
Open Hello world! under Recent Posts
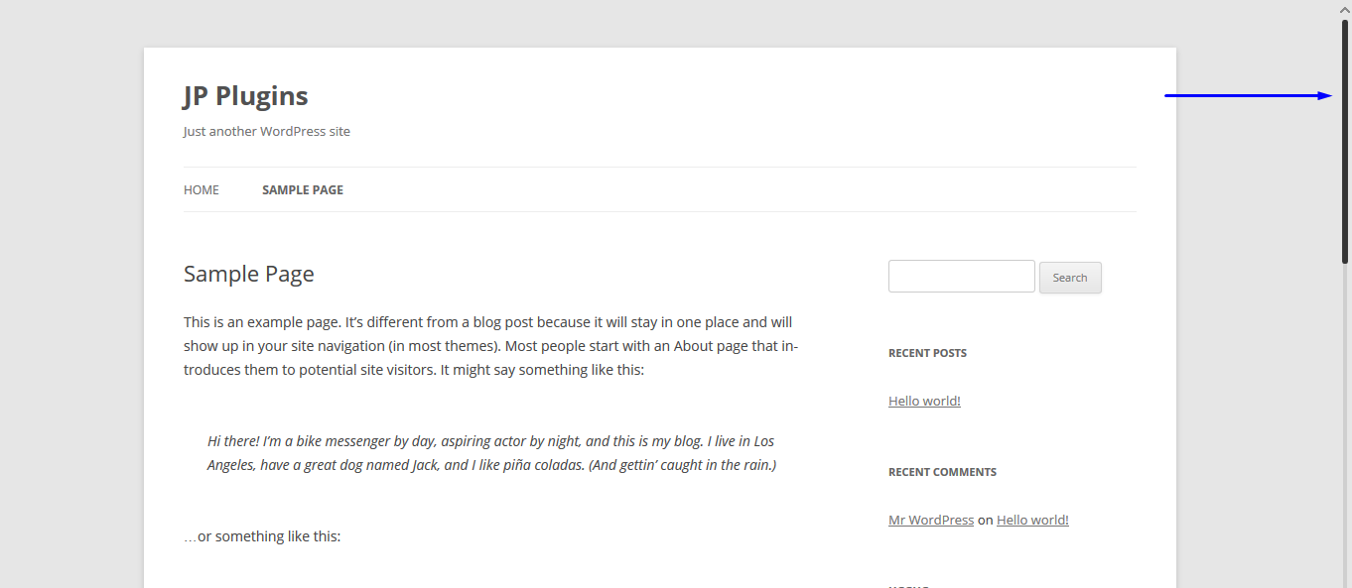(x=924, y=402)
